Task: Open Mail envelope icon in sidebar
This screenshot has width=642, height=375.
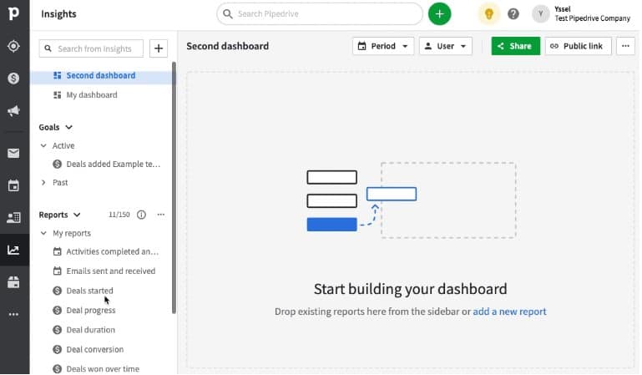Action: (13, 153)
